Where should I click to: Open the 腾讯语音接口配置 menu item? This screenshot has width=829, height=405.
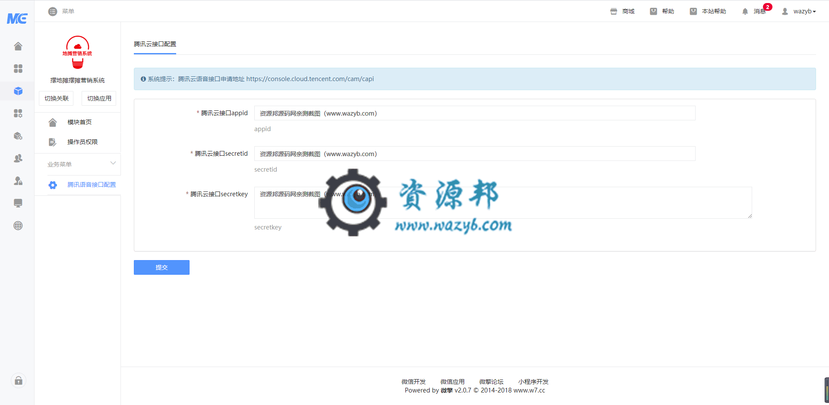click(x=92, y=185)
